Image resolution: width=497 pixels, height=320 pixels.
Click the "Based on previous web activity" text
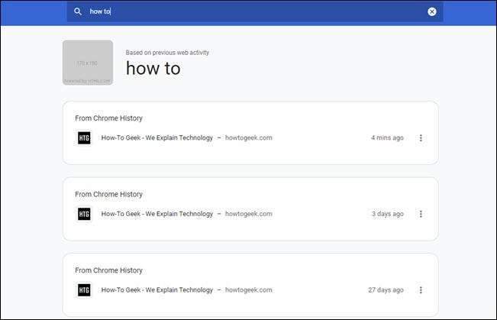167,53
